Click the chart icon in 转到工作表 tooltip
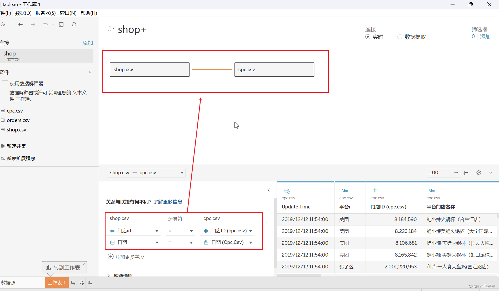 (49, 267)
